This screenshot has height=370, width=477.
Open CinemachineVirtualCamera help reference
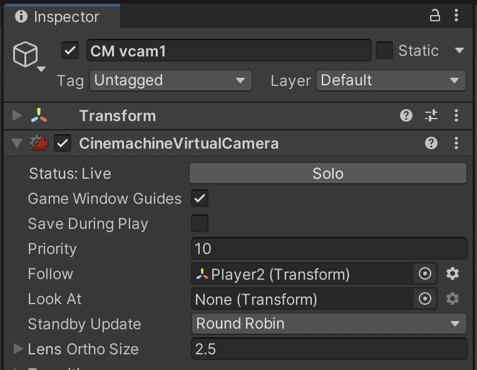tap(431, 143)
